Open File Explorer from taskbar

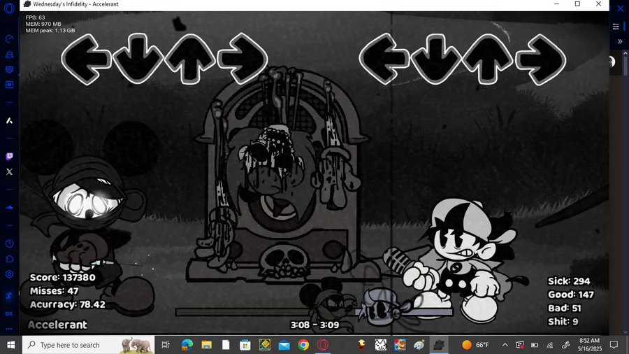point(206,345)
